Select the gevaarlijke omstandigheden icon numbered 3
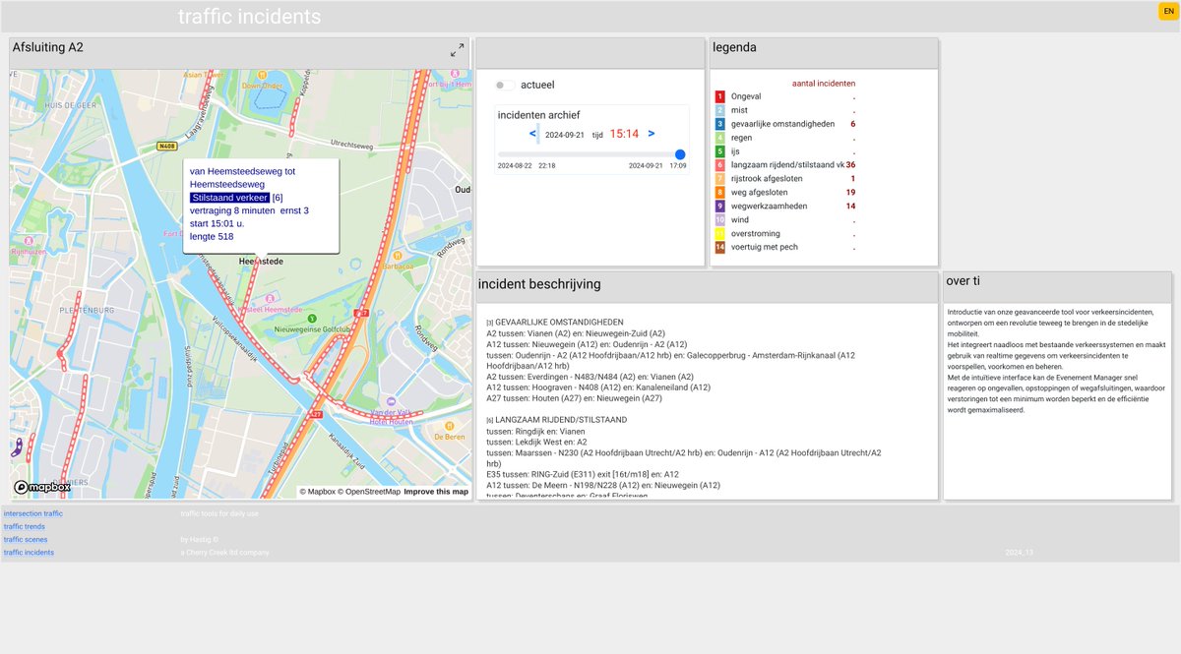1181x654 pixels. tap(719, 122)
